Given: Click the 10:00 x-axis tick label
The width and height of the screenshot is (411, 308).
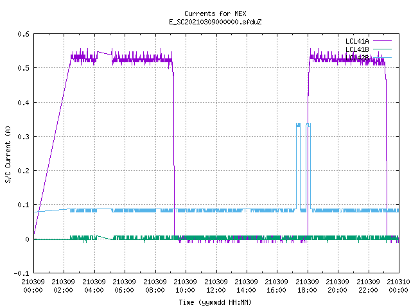Looking at the screenshot, I should 185,290.
